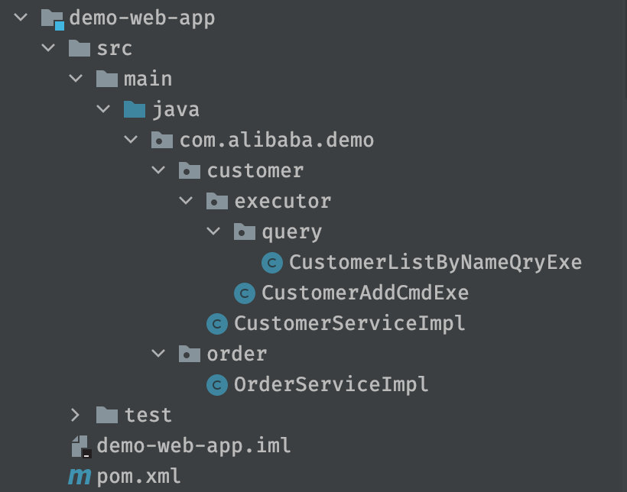The width and height of the screenshot is (627, 492).
Task: Select the main folder name
Action: (148, 79)
